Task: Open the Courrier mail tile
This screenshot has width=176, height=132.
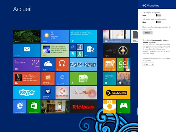Action: (27, 50)
